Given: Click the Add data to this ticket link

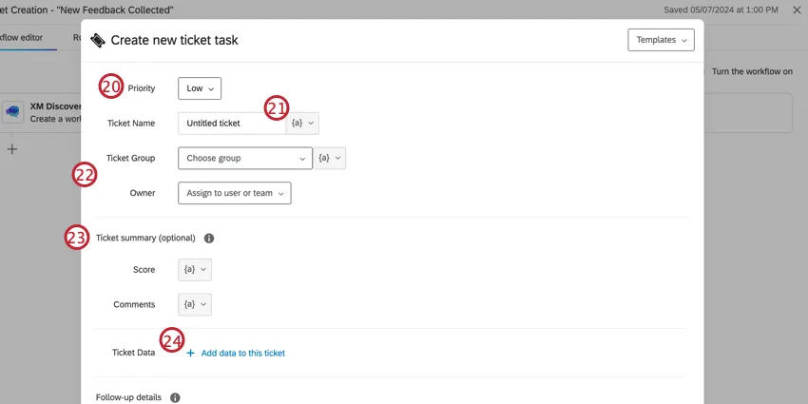Looking at the screenshot, I should tap(242, 353).
